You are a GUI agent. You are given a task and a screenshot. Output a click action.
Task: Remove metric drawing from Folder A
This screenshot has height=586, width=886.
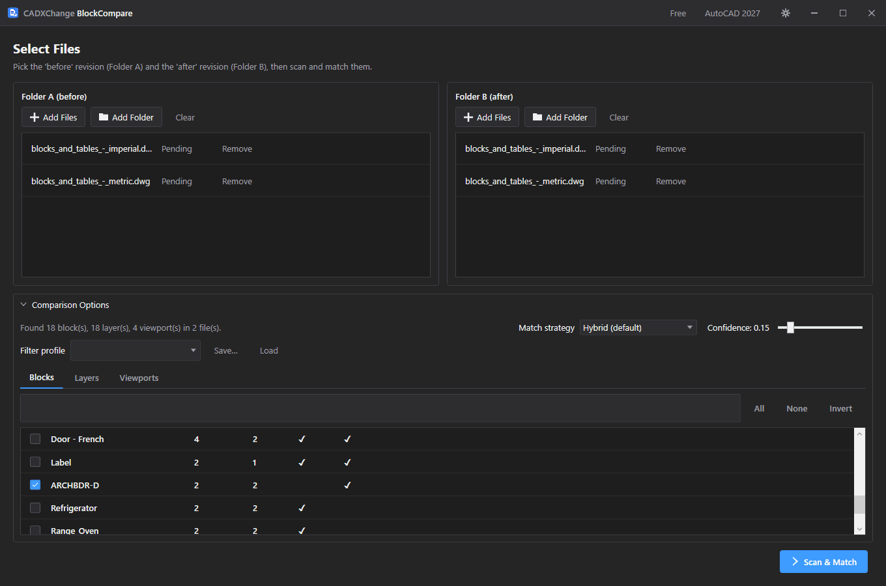237,182
